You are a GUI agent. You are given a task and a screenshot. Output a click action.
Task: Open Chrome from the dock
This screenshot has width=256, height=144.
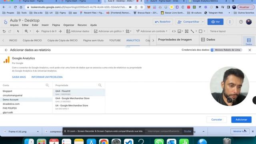(104, 141)
